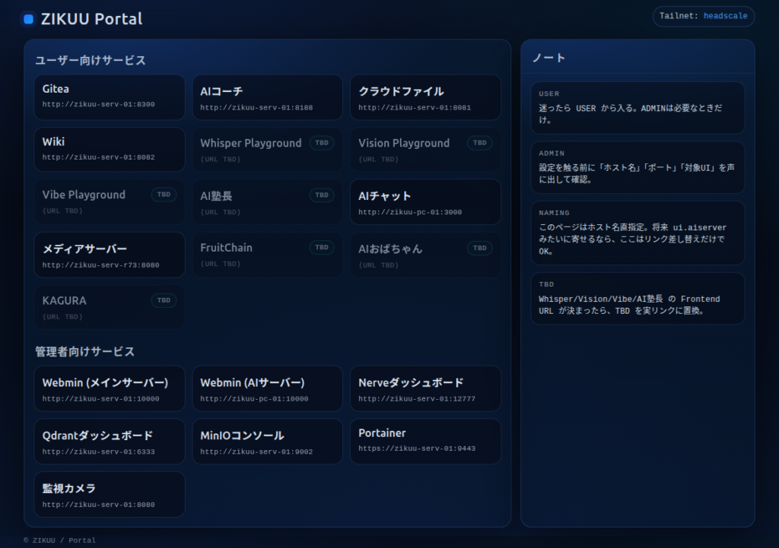Screen dimensions: 779x548
Task: Open Webmin (AIサーバー) admin page
Action: [267, 388]
